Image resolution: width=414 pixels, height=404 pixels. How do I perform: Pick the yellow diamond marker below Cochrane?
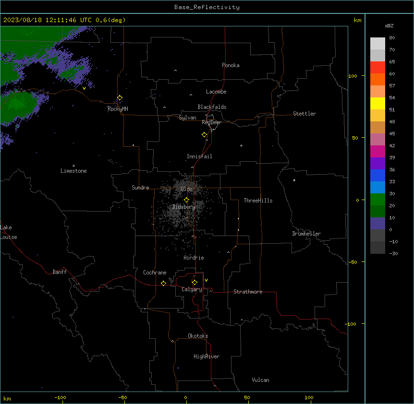(163, 283)
